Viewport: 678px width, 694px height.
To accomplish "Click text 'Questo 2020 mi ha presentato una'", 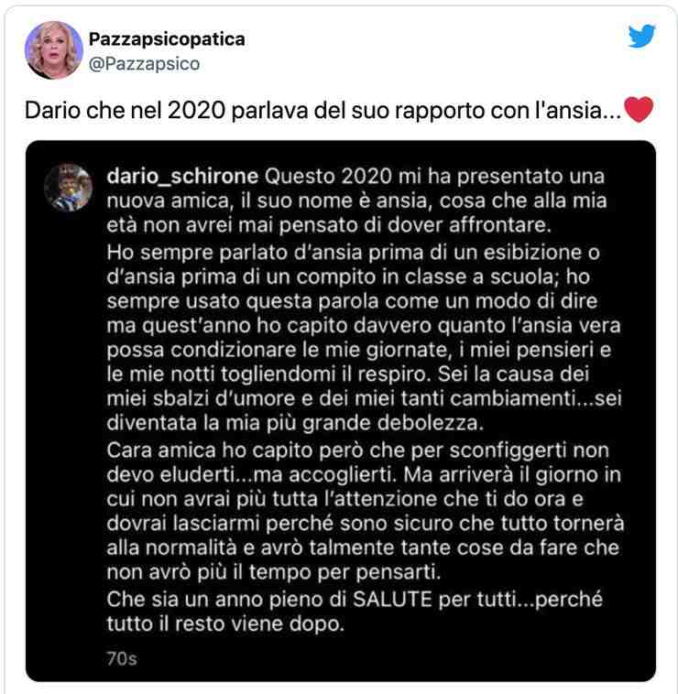I will [434, 176].
